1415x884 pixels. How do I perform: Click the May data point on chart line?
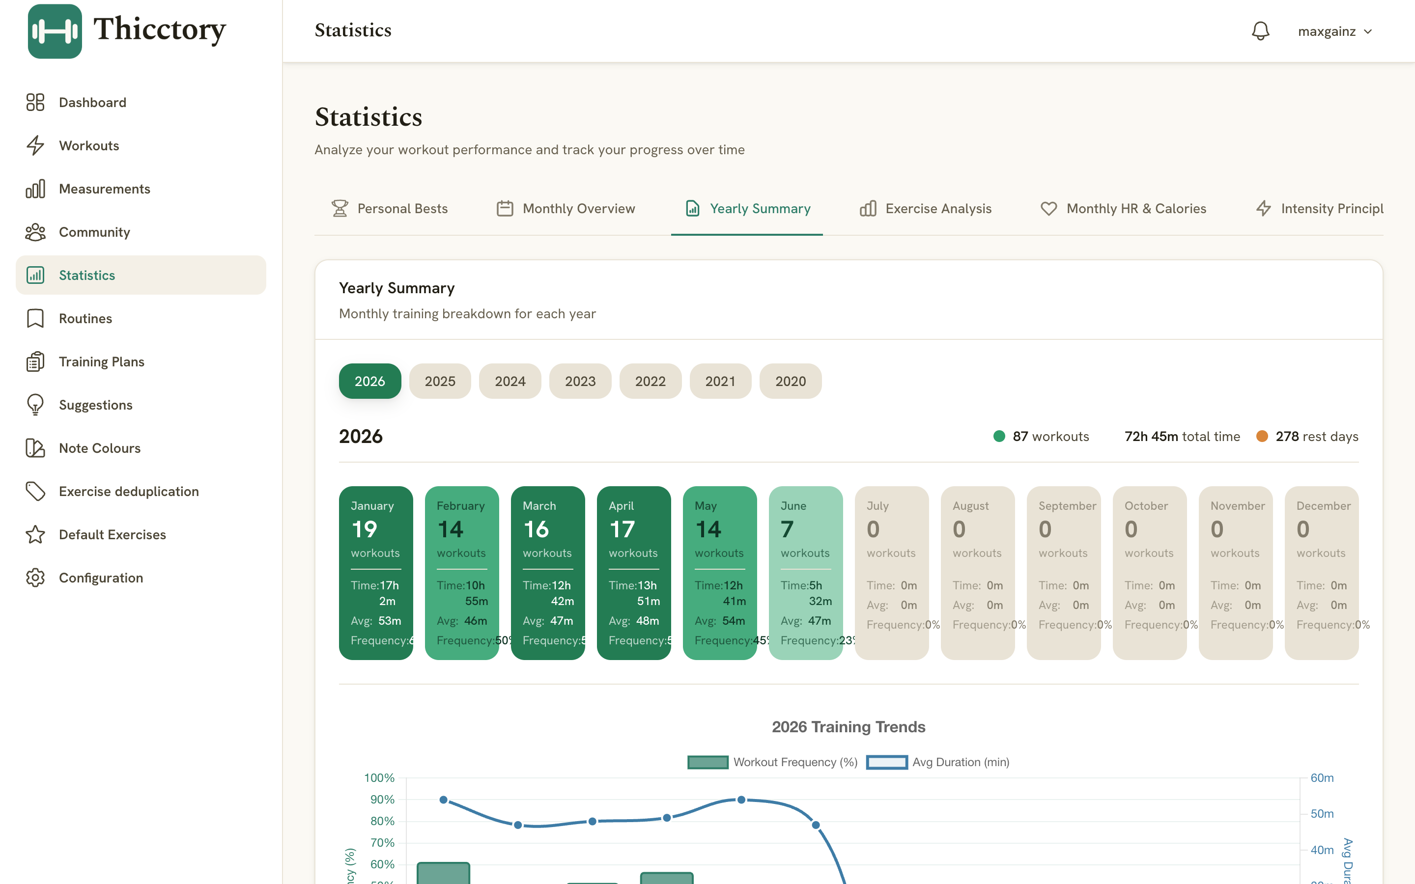(x=741, y=799)
